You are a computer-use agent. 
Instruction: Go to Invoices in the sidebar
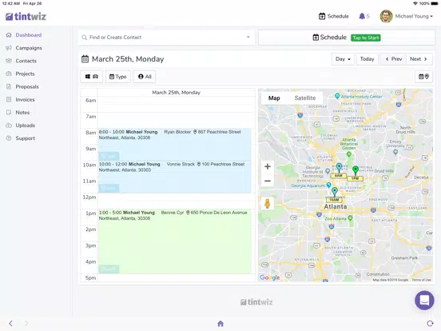pos(25,100)
